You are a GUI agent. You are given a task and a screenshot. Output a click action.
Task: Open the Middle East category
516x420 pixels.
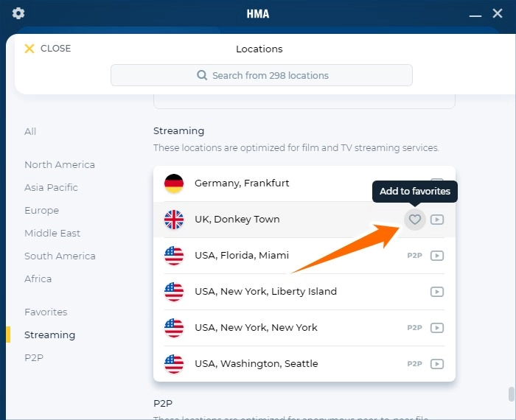click(x=52, y=233)
